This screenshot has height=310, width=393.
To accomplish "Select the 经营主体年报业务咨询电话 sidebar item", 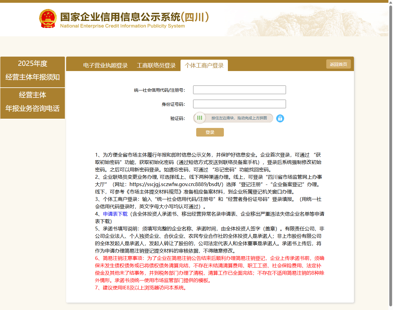I will [33, 103].
